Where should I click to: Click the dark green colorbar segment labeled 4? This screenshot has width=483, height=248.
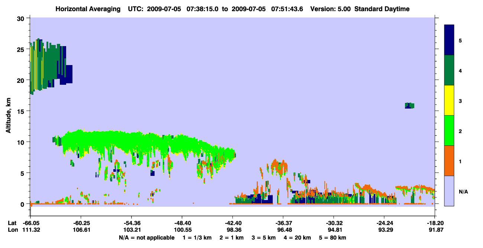click(449, 70)
